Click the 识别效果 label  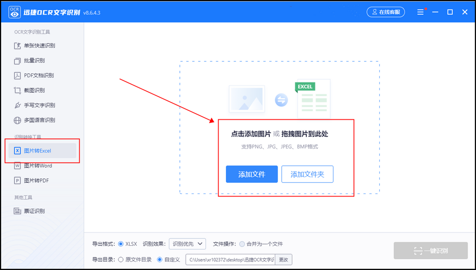click(x=154, y=244)
